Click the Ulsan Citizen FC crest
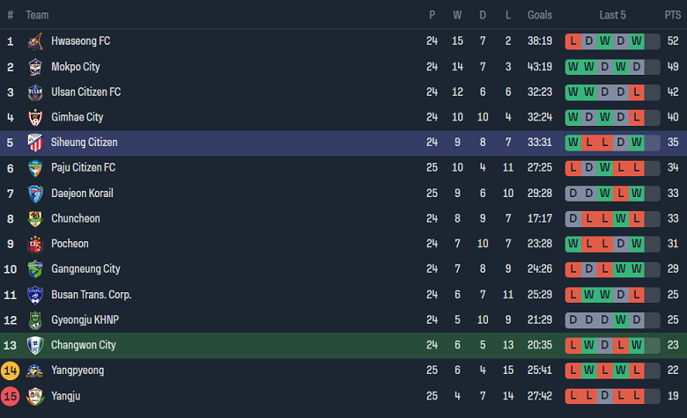 [x=35, y=92]
